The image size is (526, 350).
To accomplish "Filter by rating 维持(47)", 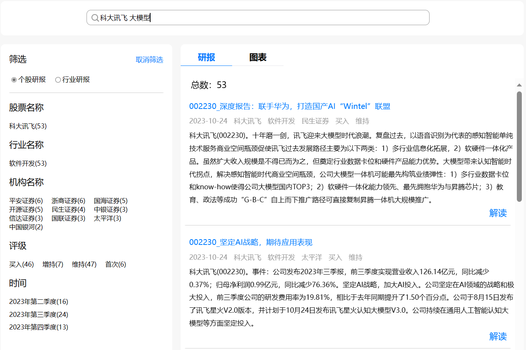I will pos(84,264).
